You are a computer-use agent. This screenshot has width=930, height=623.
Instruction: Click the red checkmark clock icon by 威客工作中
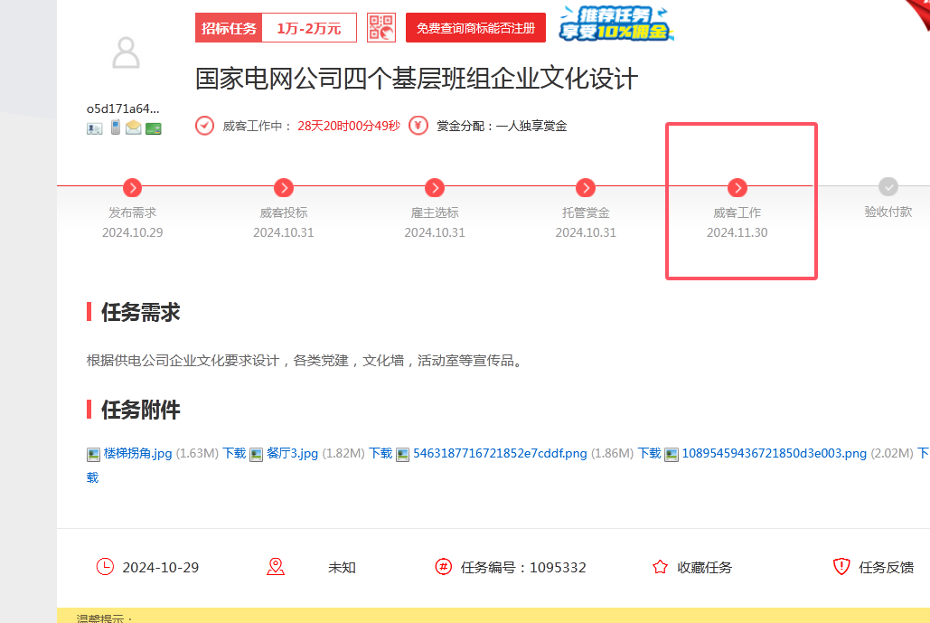pos(204,126)
